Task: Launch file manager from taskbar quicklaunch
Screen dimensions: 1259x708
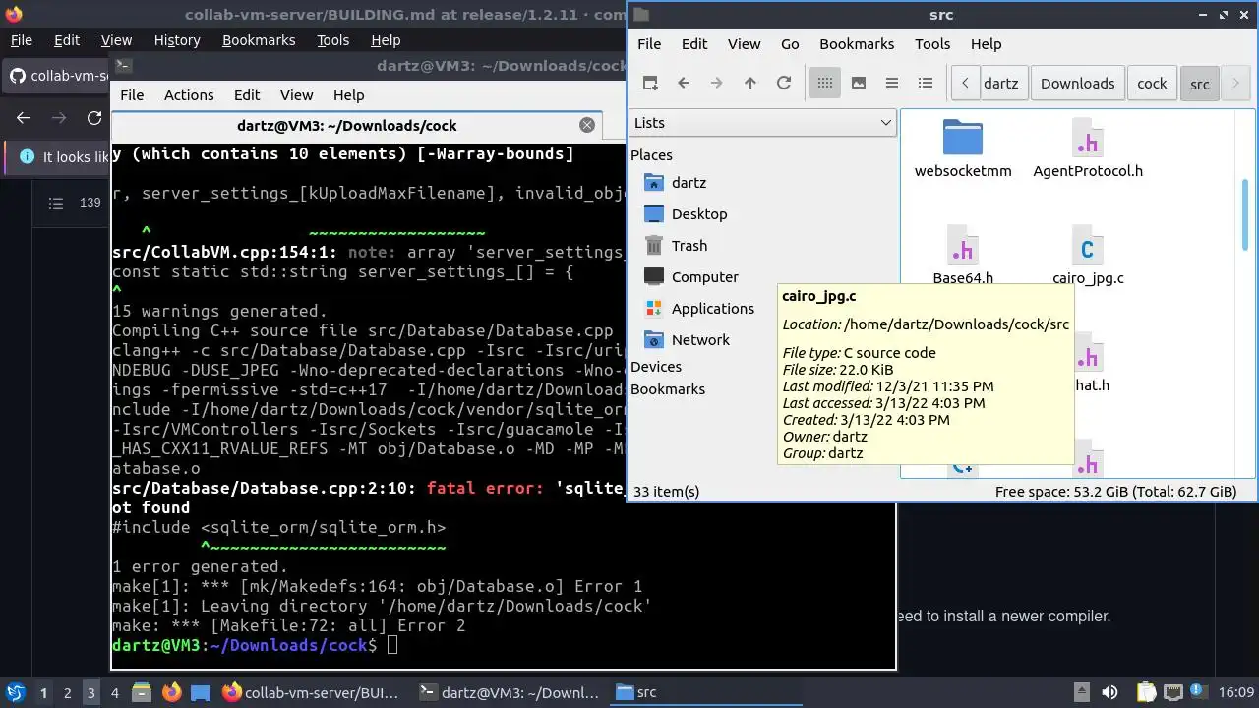Action: coord(141,692)
